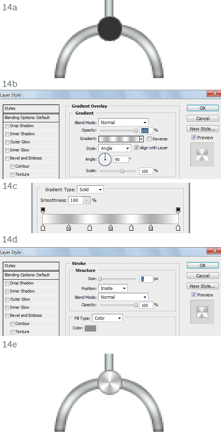Image resolution: width=221 pixels, height=441 pixels.
Task: Click the Smoothness value field
Action: (76, 200)
